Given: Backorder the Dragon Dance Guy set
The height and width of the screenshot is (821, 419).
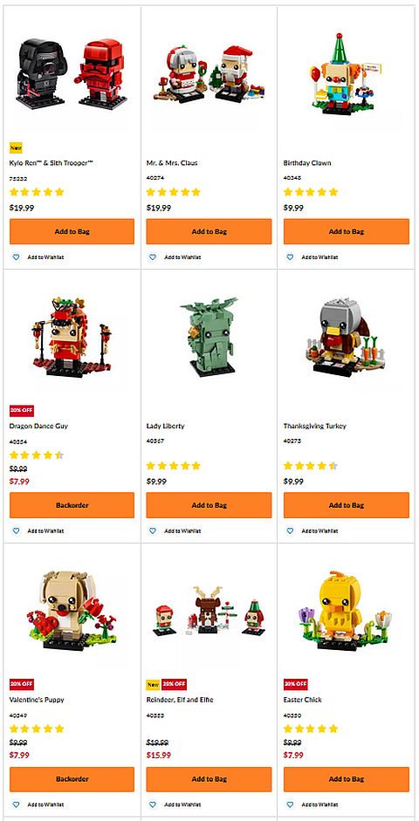Looking at the screenshot, I should 72,505.
